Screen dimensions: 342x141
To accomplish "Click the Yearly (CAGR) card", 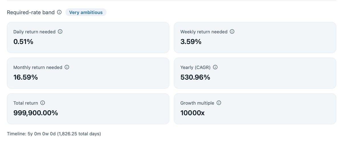I will coord(255,73).
